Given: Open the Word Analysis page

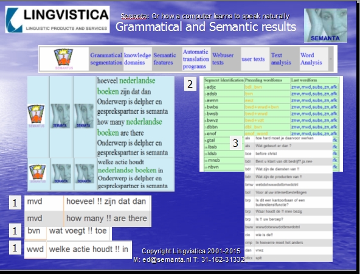Looking at the screenshot, I should [x=311, y=59].
